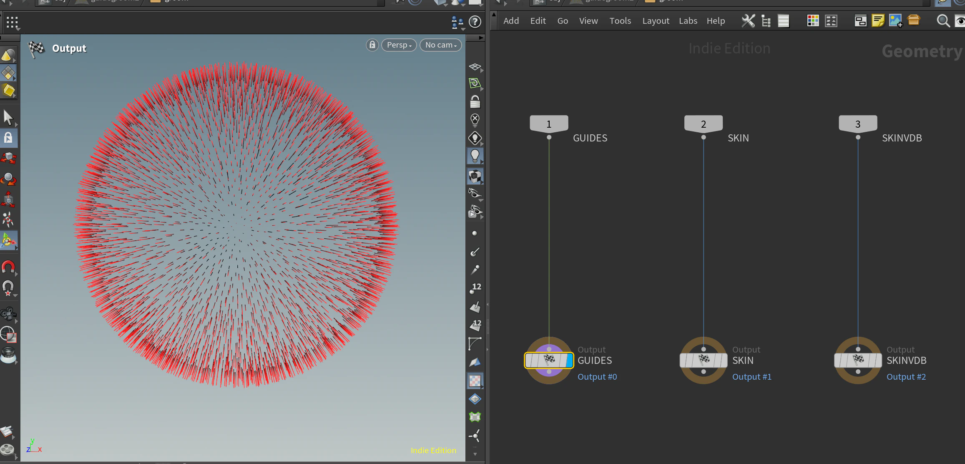Select the yellow Dynamics selection mode icon
965x464 pixels.
pyautogui.click(x=8, y=91)
